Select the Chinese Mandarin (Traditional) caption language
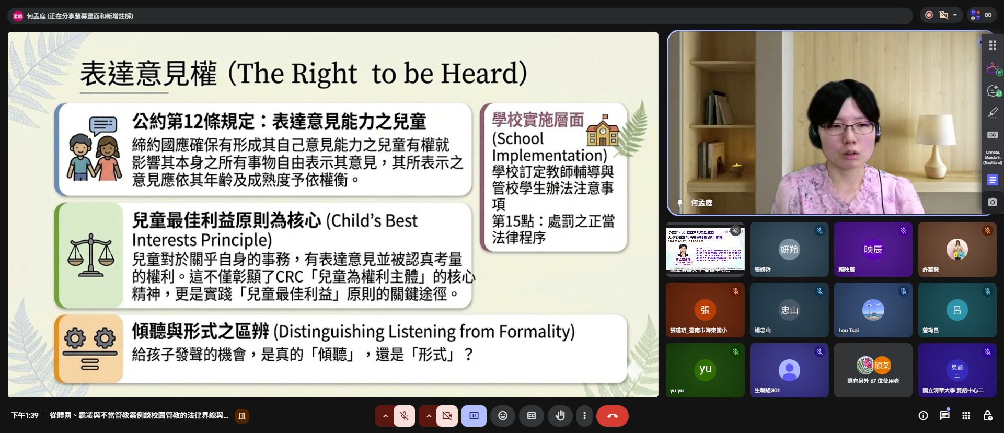Viewport: 1004px width, 434px height. pyautogui.click(x=993, y=157)
